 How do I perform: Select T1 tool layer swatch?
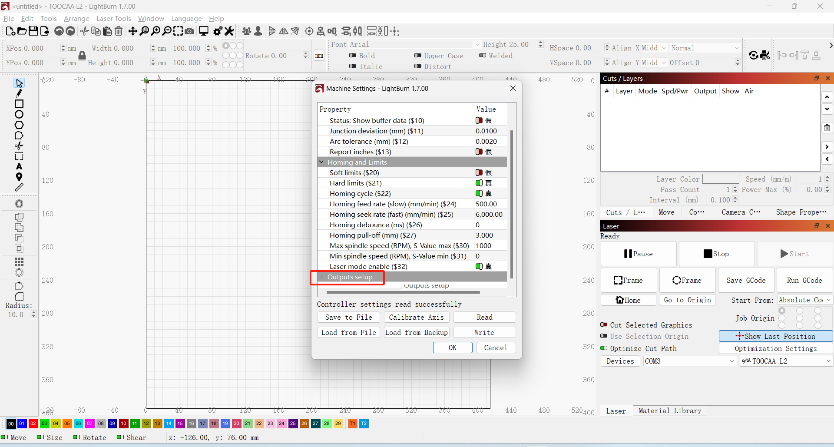point(352,423)
